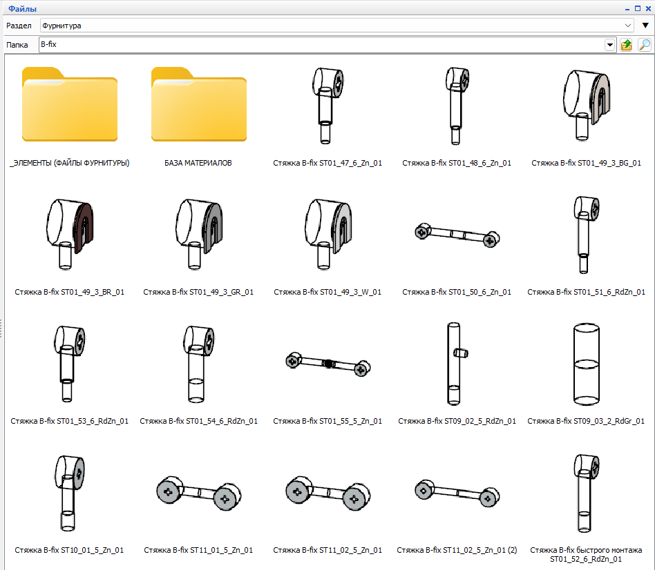Select the ST01_49_3_BG_01 fastener thumbnail

[586, 105]
